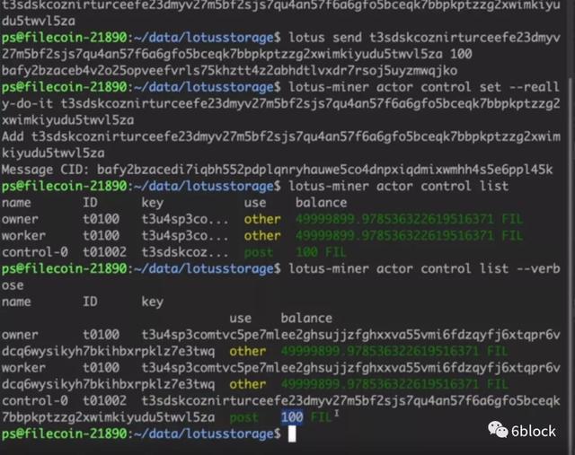Click the highlighted 100 balance value
Image resolution: width=575 pixels, height=455 pixels.
click(x=292, y=417)
